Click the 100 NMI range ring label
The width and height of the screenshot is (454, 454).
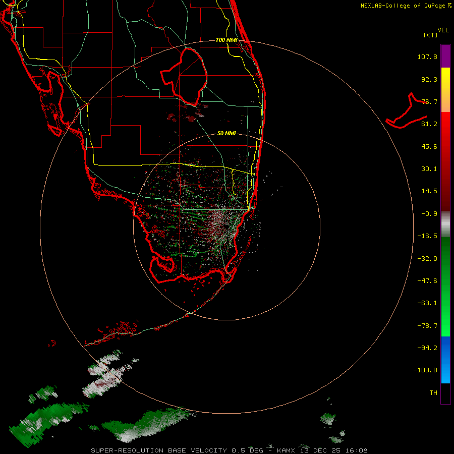click(x=226, y=40)
